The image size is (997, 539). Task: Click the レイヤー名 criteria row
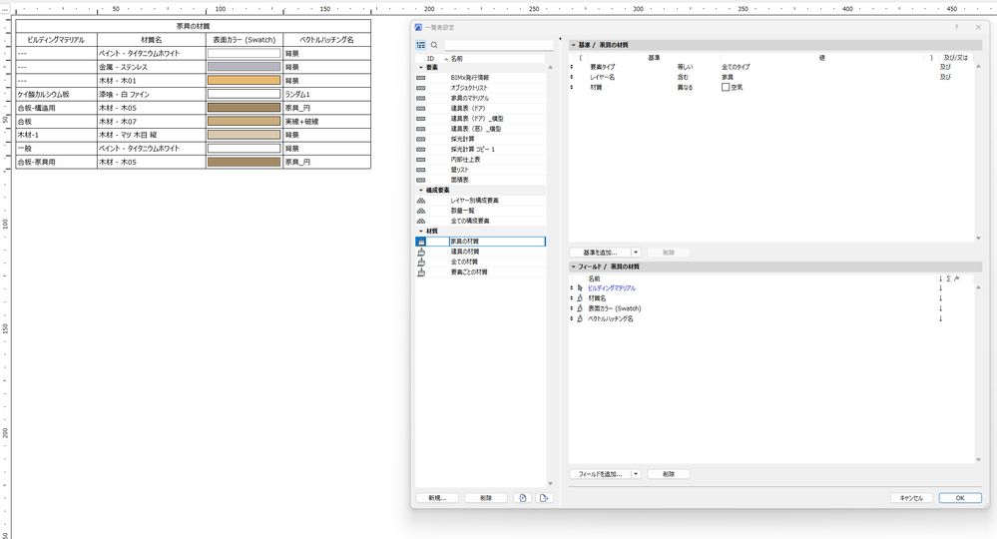[770, 77]
